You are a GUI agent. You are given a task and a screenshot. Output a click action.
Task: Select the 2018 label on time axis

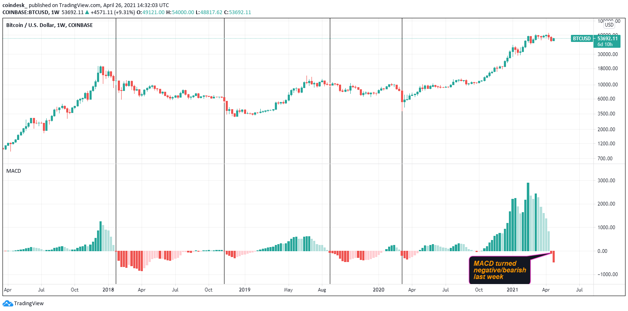pos(109,289)
